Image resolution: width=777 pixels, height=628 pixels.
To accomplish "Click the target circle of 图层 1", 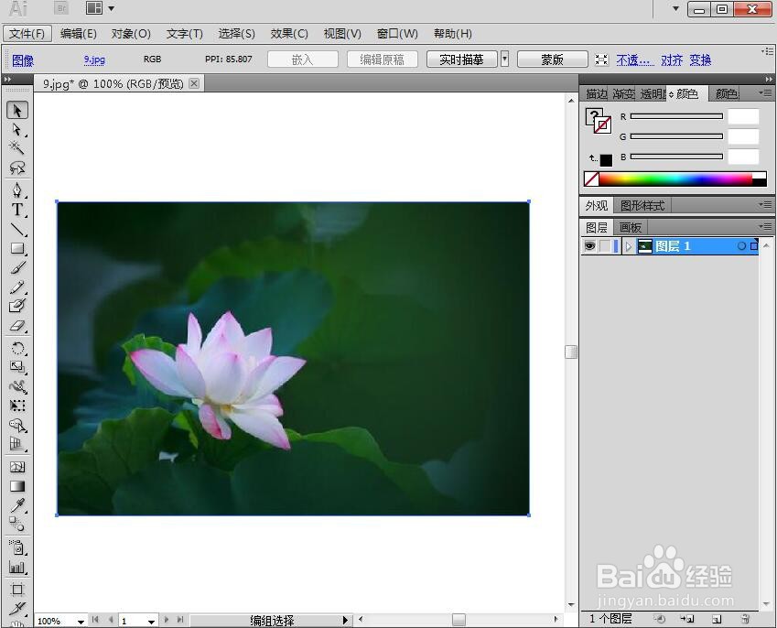I will coord(741,246).
